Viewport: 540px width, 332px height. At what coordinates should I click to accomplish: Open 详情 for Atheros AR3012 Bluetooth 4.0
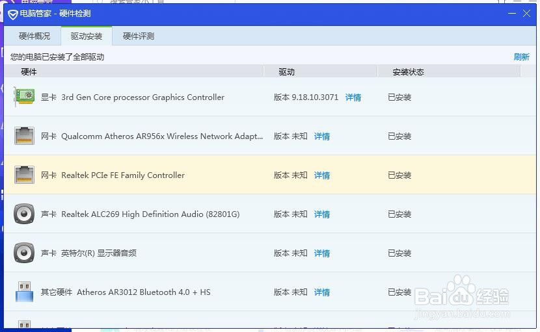(322, 292)
